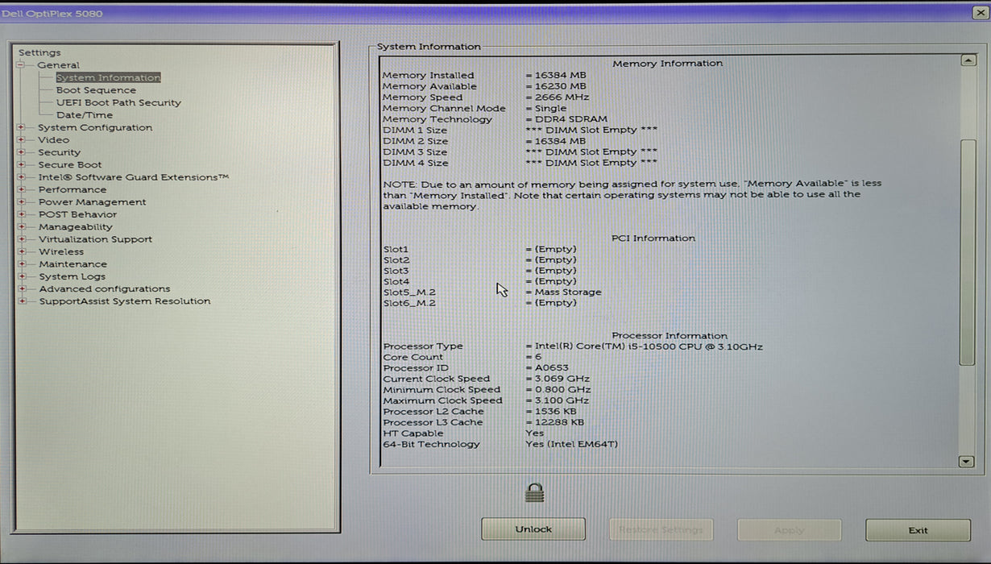Expand the Performance node
Screen dimensions: 991x564
[x=21, y=189]
